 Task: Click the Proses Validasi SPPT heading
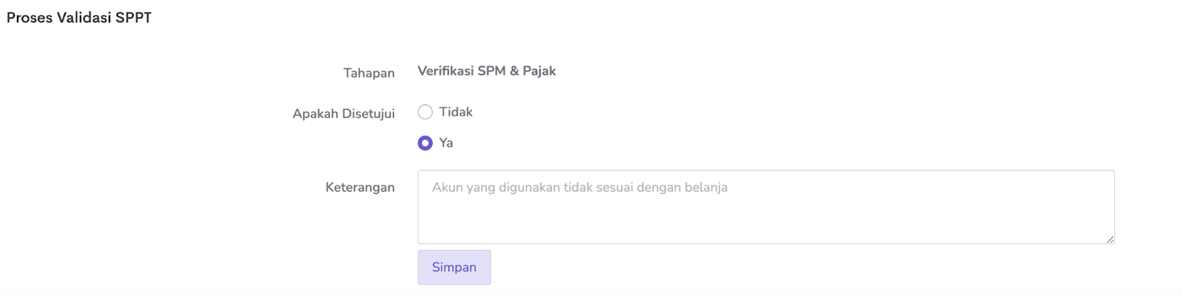pyautogui.click(x=79, y=18)
